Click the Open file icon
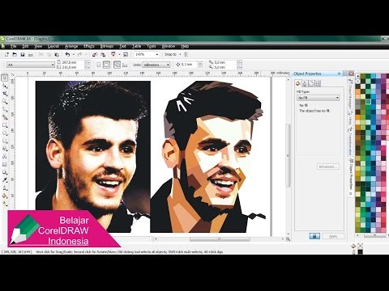Viewport: 389px width, 291px height. point(15,55)
